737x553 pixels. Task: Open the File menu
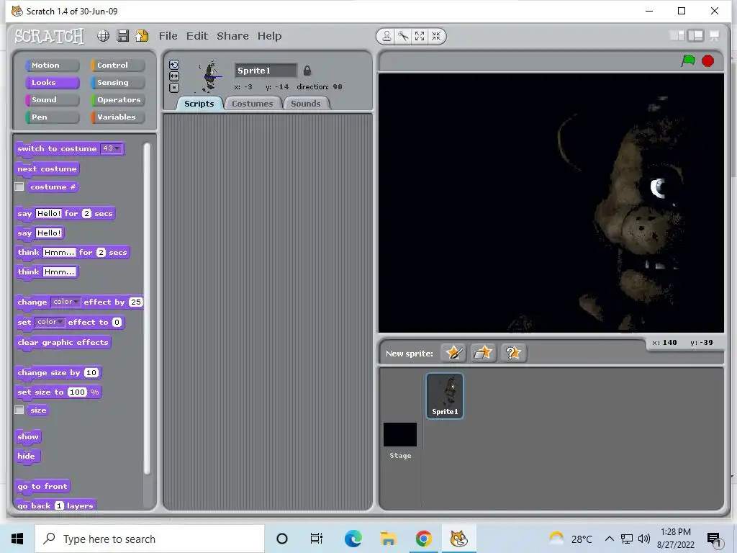[x=168, y=36]
